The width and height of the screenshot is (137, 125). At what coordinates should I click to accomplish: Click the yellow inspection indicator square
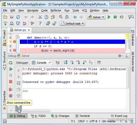coord(128,36)
